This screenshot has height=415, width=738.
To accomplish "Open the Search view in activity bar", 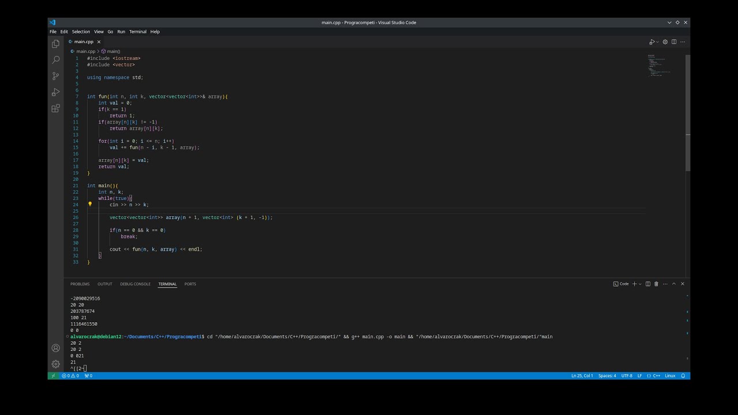I will pyautogui.click(x=55, y=60).
